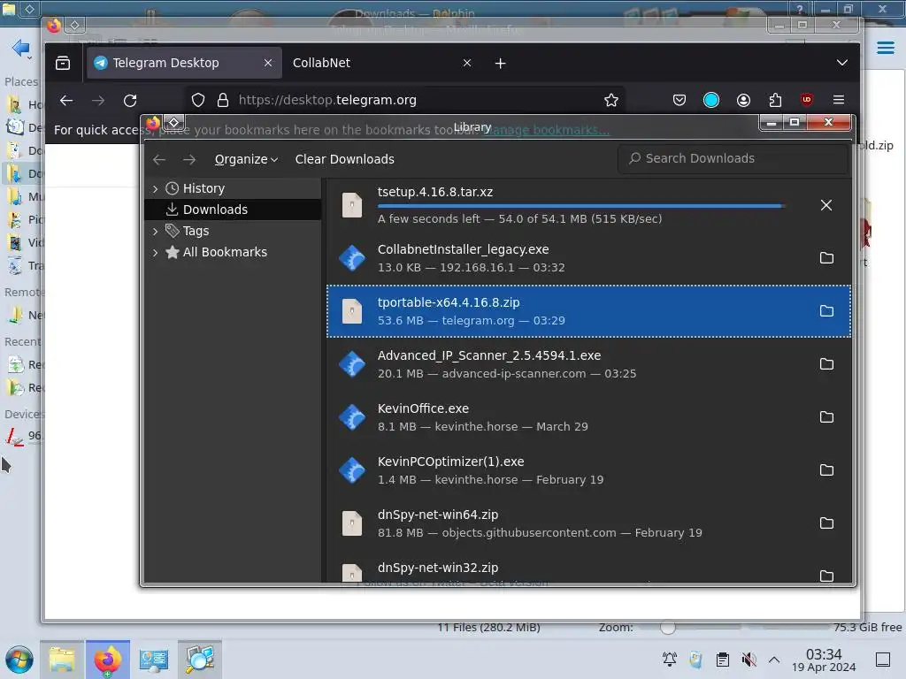Expand the History tree item
Image resolution: width=906 pixels, height=679 pixels.
click(x=155, y=189)
